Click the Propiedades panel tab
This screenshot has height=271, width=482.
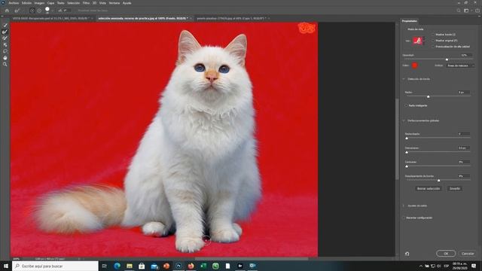410,21
